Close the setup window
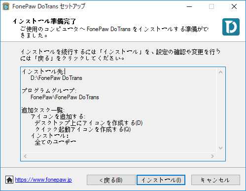The image size is (246, 191). coord(234,6)
